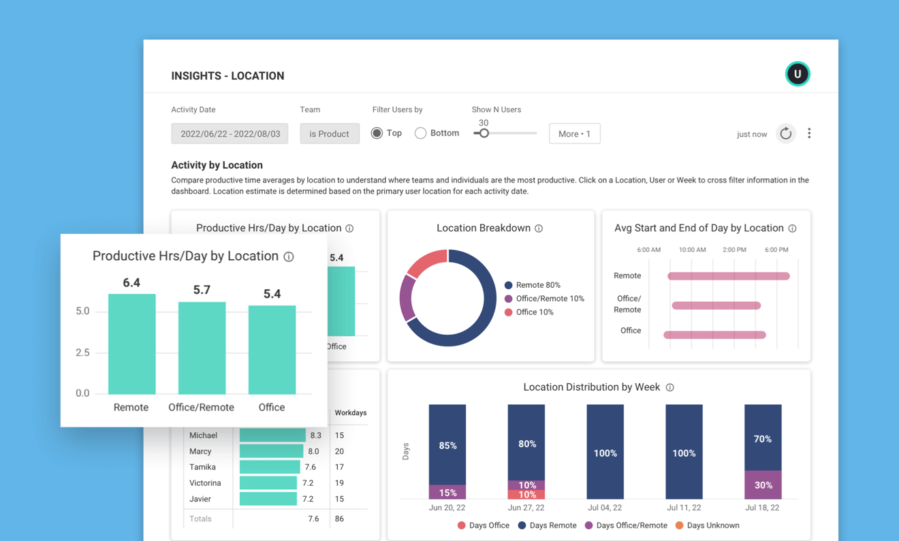The image size is (899, 541).
Task: Open the Activity Date range filter
Action: pos(230,133)
